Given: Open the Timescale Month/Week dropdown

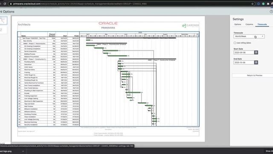Looking at the screenshot, I should (249, 36).
